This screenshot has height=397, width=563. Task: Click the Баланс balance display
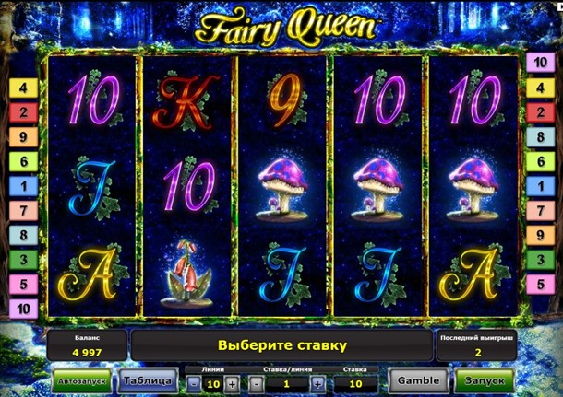[x=87, y=345]
